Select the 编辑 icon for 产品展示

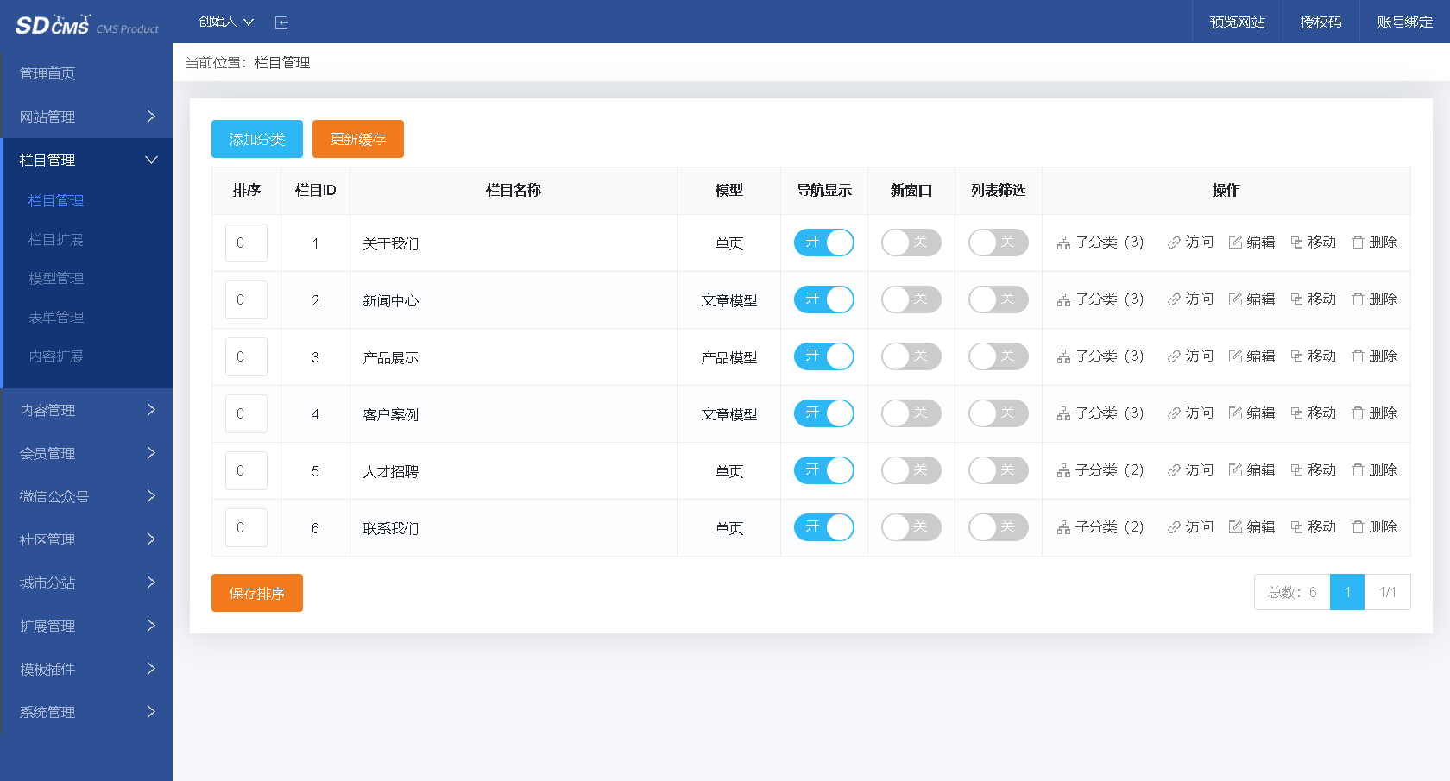tap(1251, 356)
